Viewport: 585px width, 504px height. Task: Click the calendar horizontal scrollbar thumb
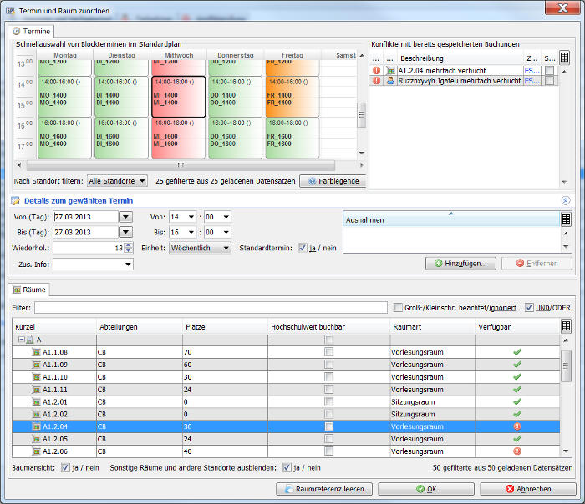[x=181, y=164]
